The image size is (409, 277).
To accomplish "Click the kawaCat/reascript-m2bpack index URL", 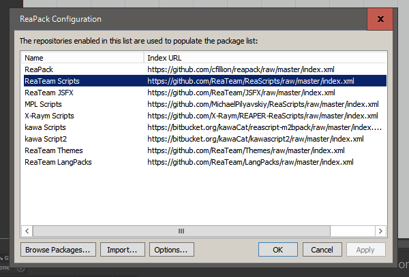I will click(264, 127).
